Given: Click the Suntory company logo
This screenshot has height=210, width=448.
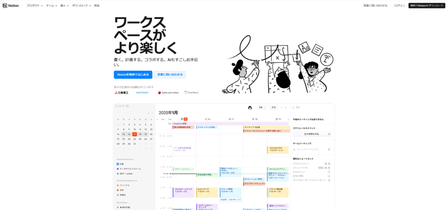Looking at the screenshot, I should click(142, 93).
